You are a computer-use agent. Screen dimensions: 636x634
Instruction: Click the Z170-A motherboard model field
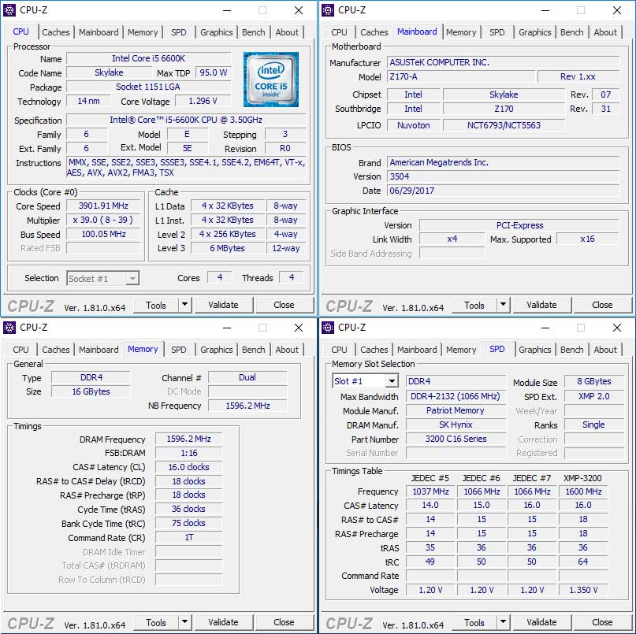[x=461, y=76]
